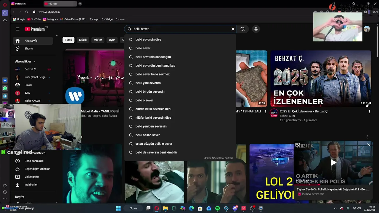Open İndirilenler in the sidebar
Viewport: 379px width, 213px height.
coord(33,185)
